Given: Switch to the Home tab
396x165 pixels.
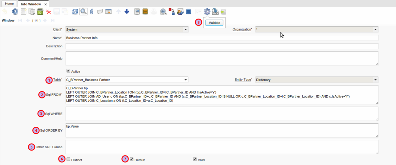Looking at the screenshot, I should (x=9, y=4).
